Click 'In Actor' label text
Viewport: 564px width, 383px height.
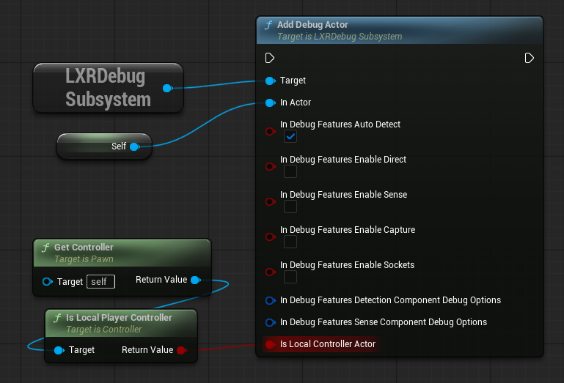(x=296, y=103)
